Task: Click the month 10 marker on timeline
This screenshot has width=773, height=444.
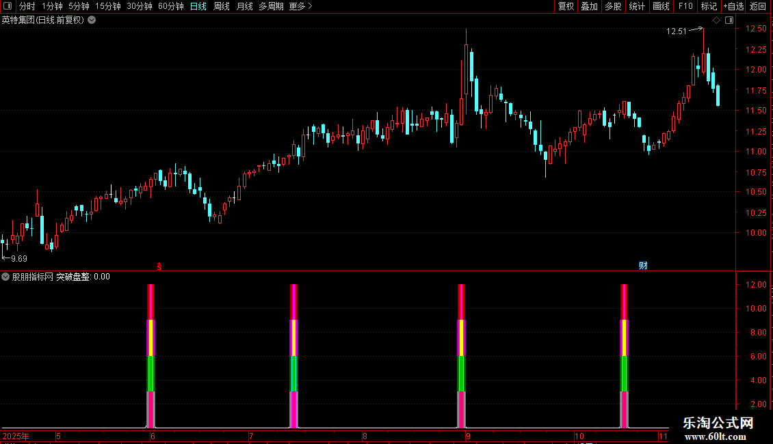Action: (579, 436)
